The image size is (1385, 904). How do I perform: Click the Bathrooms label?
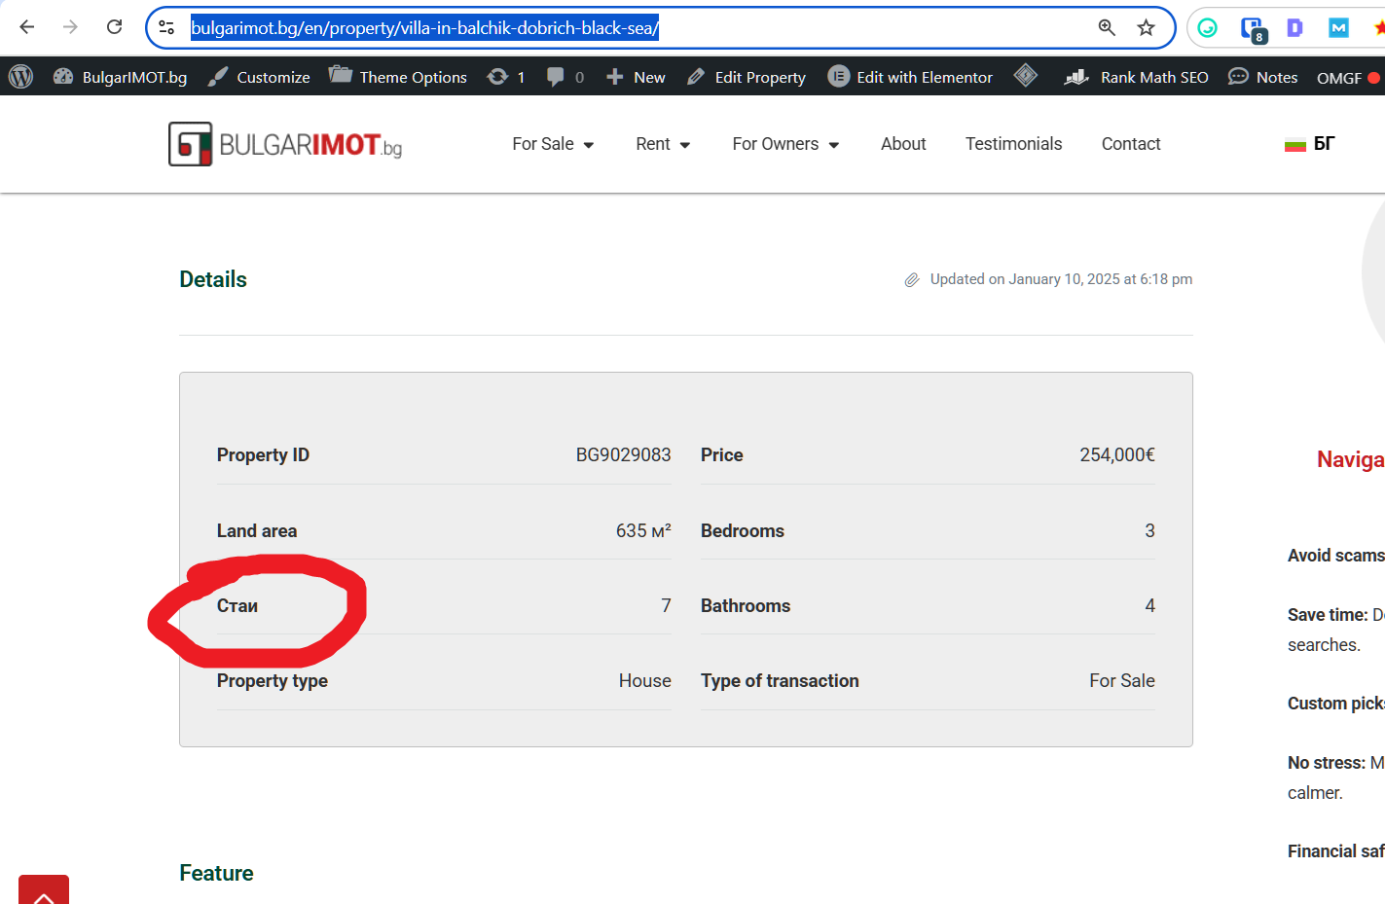(x=746, y=605)
